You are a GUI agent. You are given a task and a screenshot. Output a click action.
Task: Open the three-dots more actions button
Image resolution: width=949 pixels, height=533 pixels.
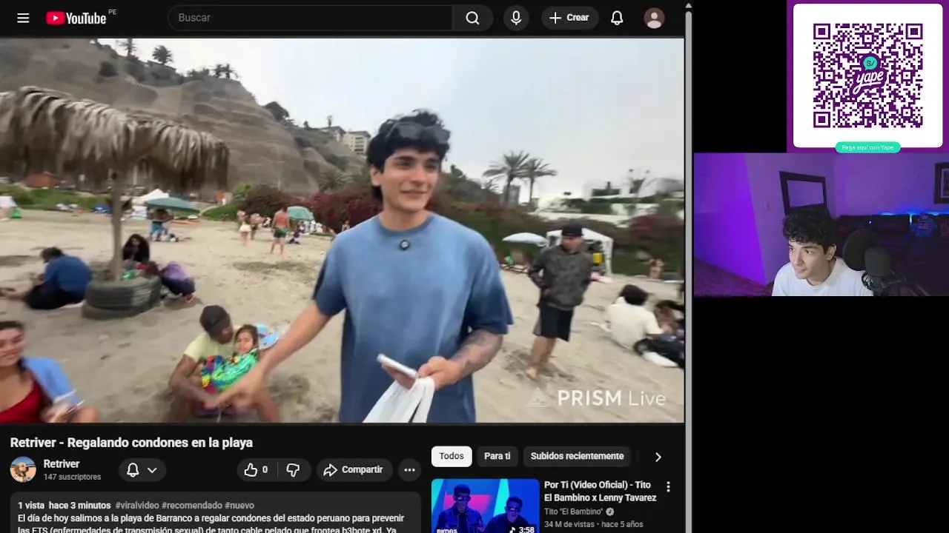(409, 470)
